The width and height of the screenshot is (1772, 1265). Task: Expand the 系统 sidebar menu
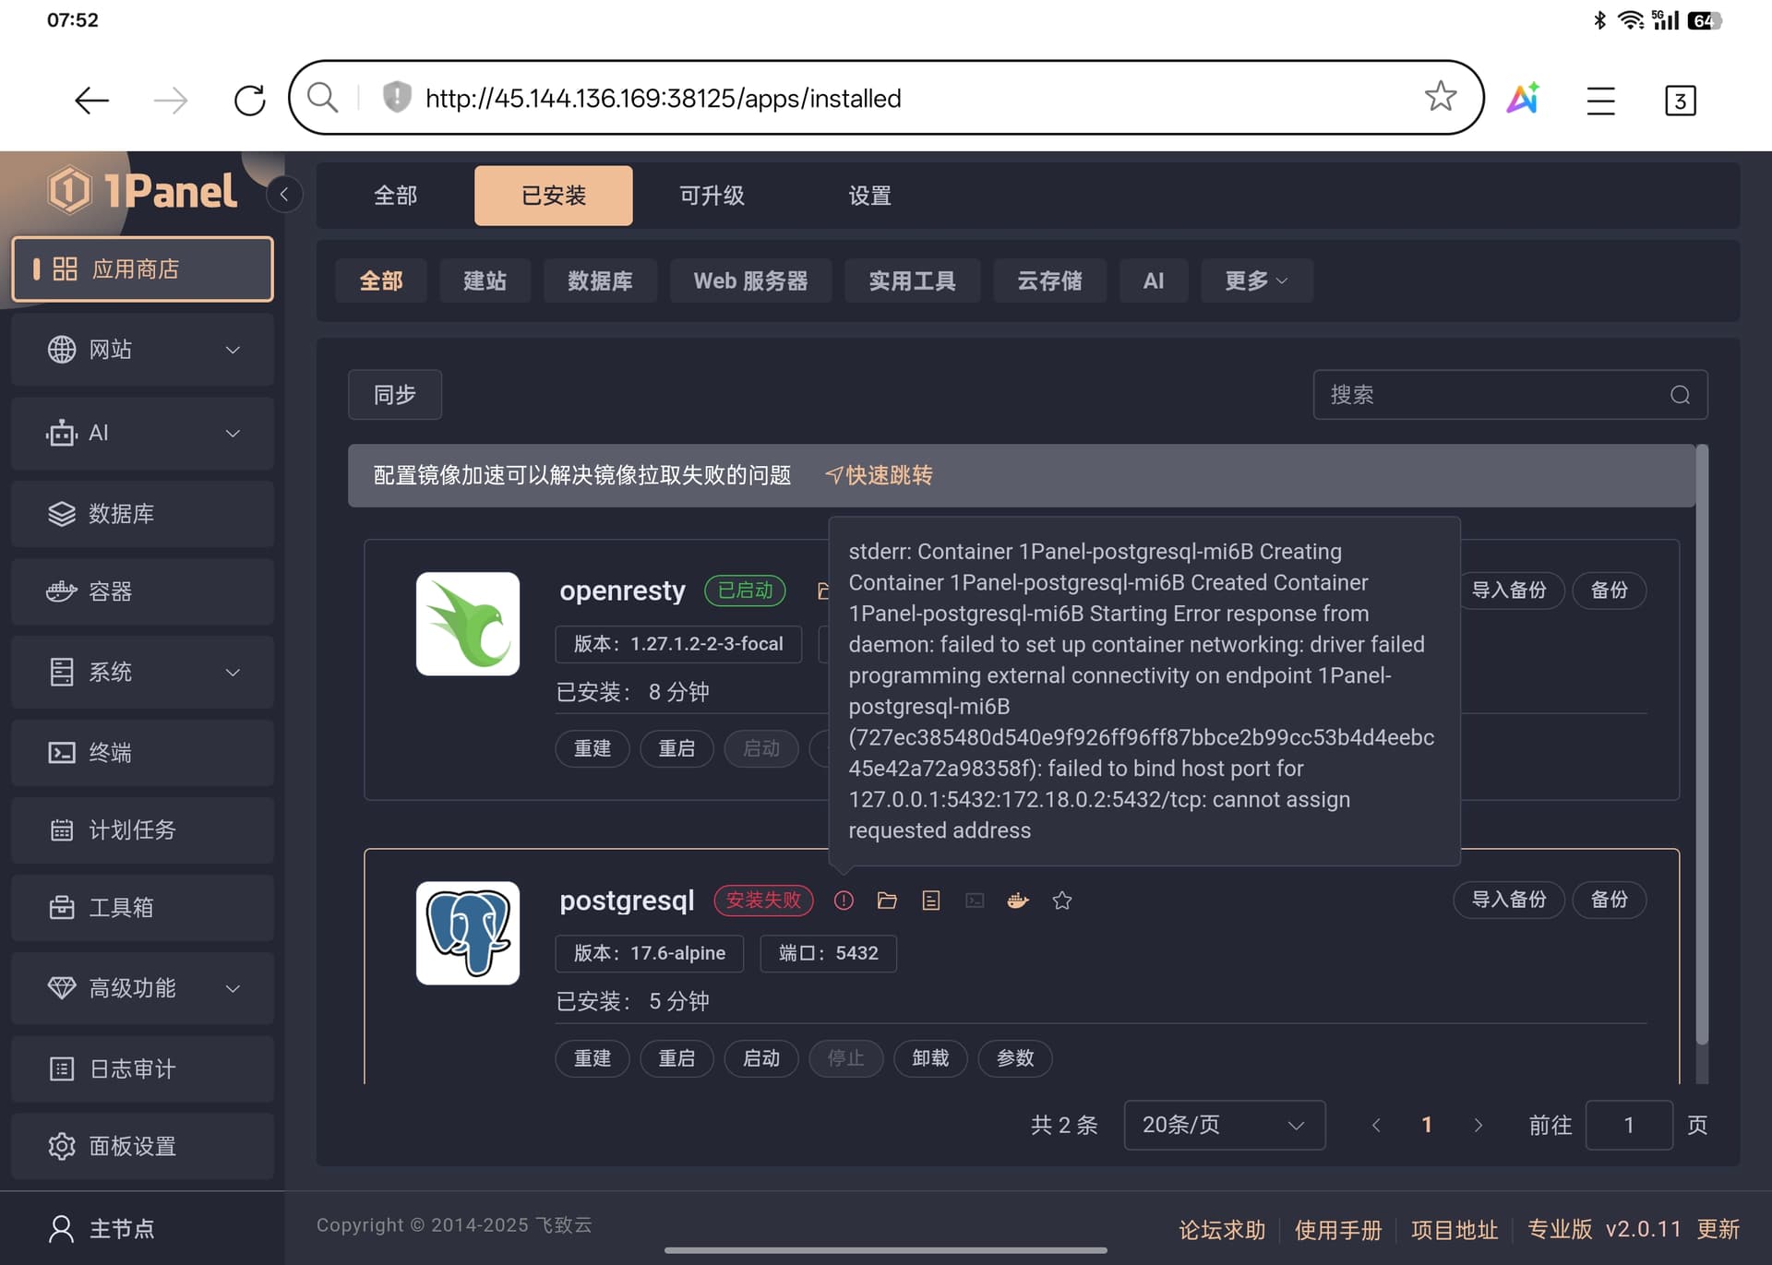(142, 672)
